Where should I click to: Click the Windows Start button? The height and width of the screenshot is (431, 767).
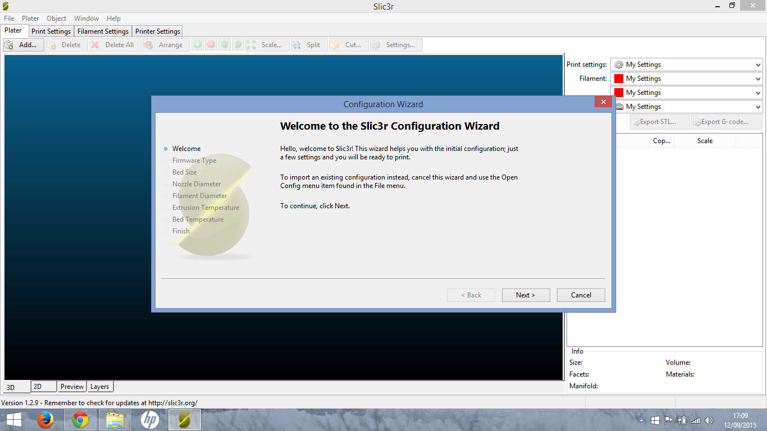[x=13, y=420]
